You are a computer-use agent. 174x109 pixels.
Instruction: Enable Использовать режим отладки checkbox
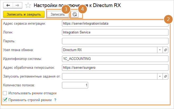[x=5, y=93]
